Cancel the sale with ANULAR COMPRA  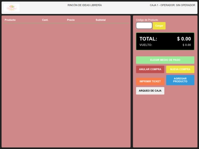pos(150,69)
